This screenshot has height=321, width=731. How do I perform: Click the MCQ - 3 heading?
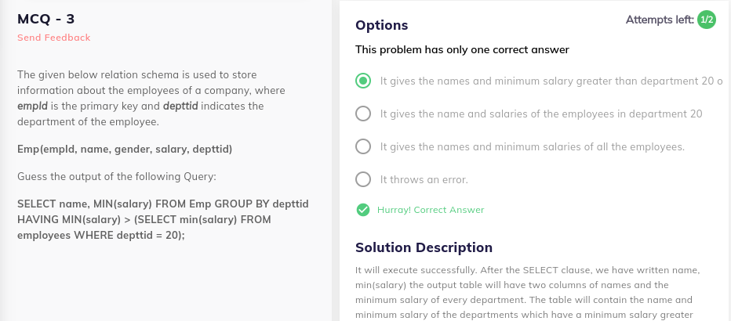(45, 19)
